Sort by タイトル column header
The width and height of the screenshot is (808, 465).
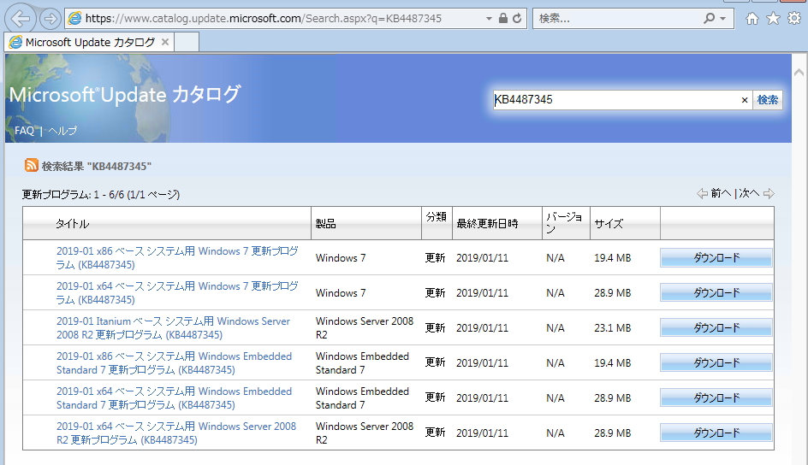pos(73,224)
